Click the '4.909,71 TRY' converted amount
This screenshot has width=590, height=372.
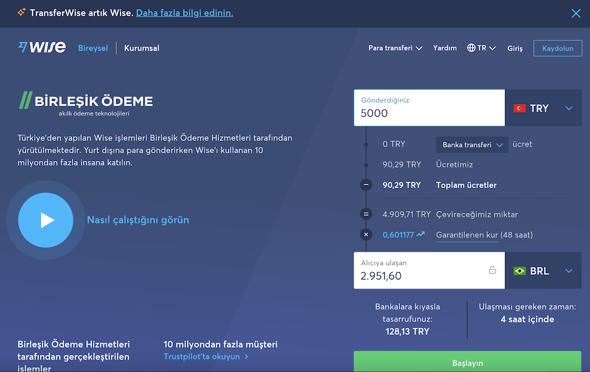click(x=407, y=215)
